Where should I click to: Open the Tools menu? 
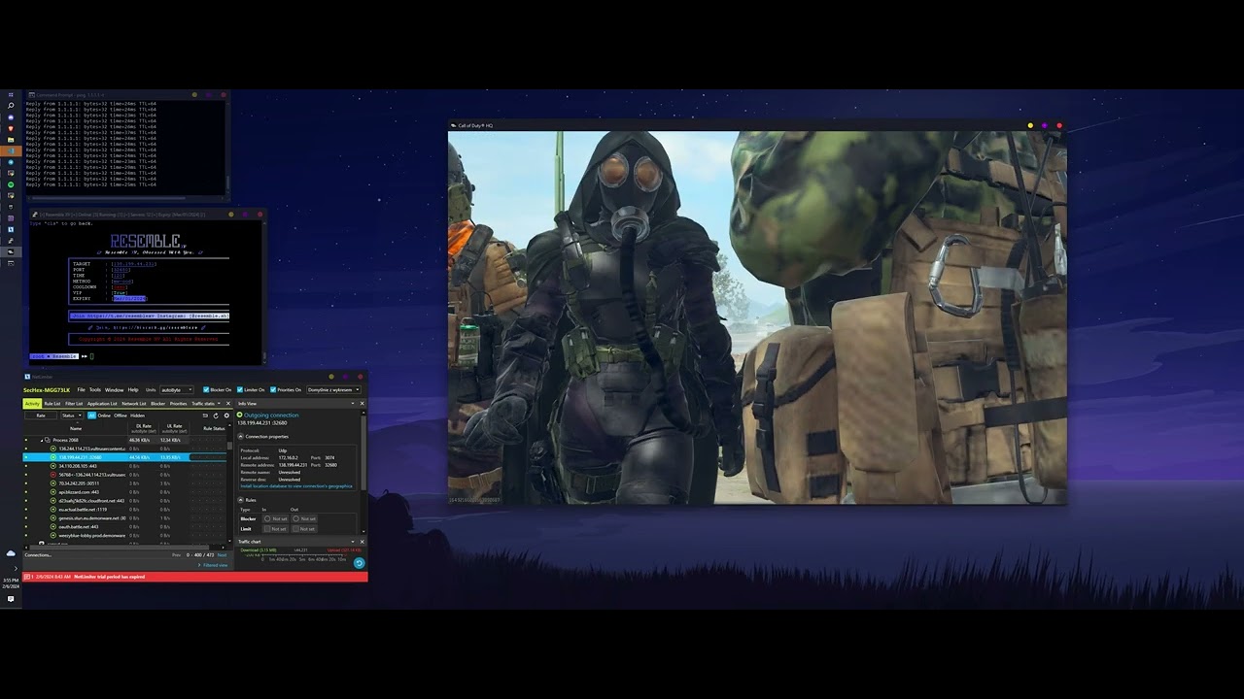(x=95, y=389)
